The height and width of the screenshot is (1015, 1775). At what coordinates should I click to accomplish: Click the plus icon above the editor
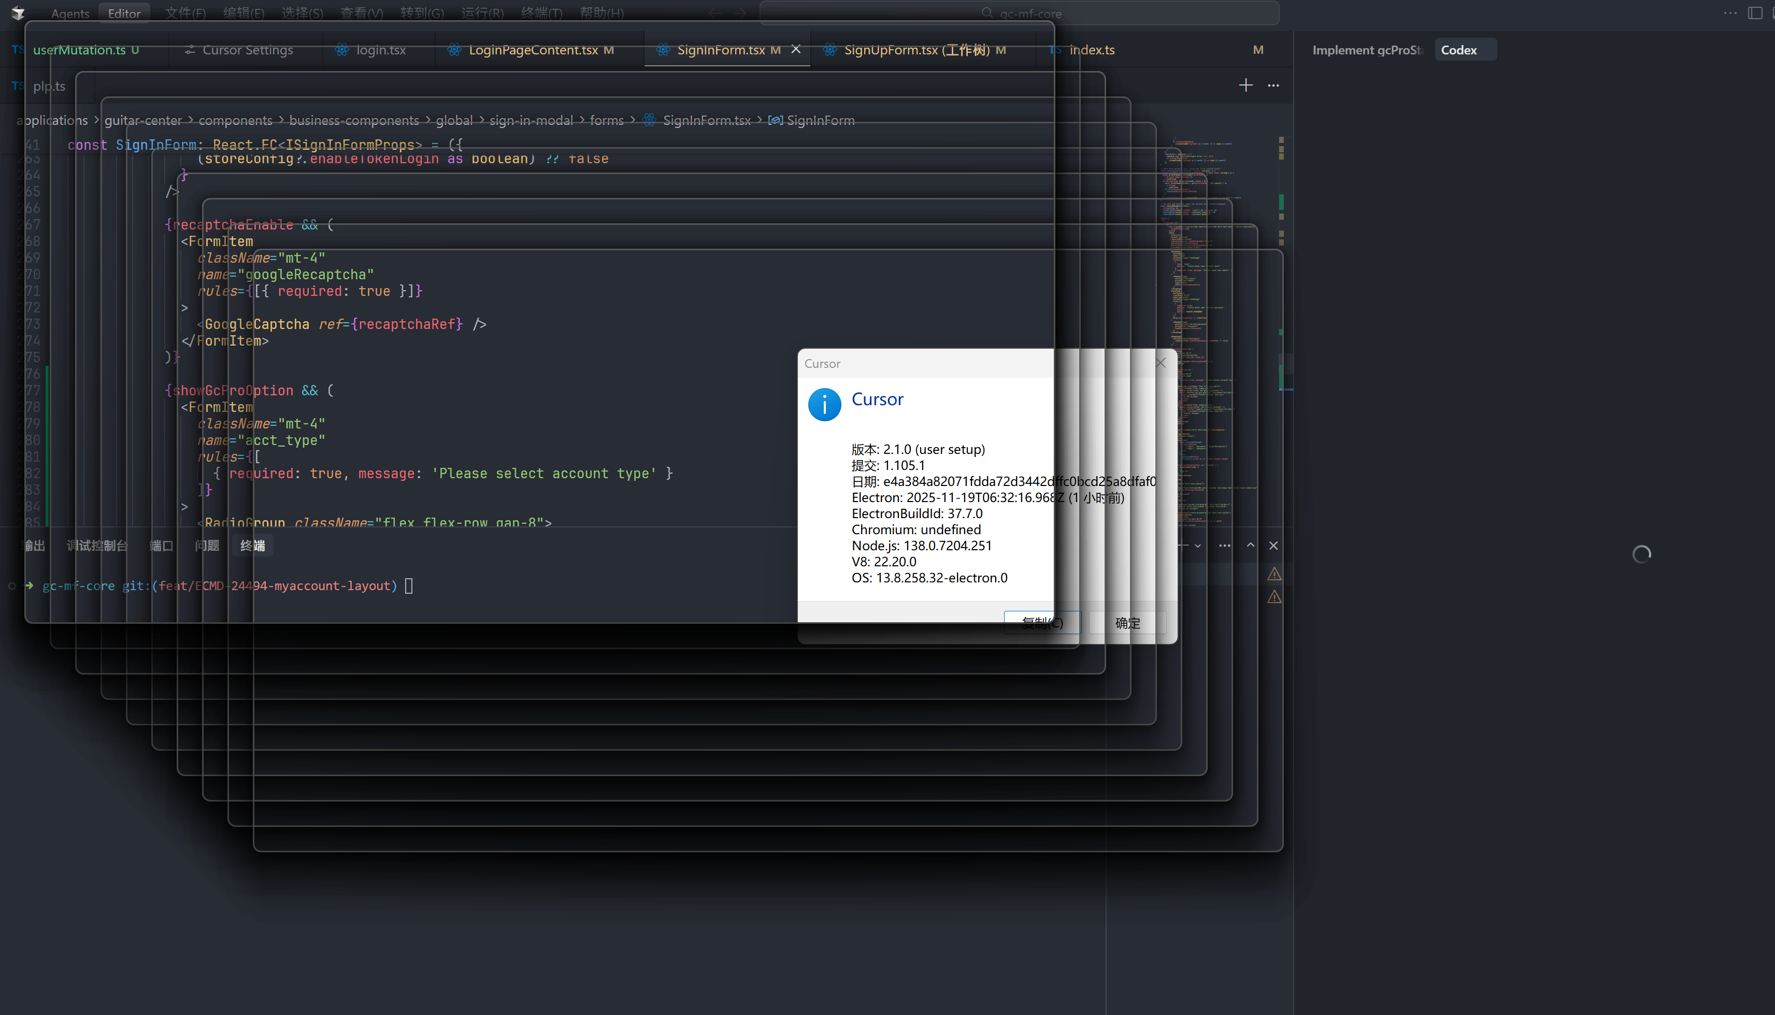[1246, 85]
